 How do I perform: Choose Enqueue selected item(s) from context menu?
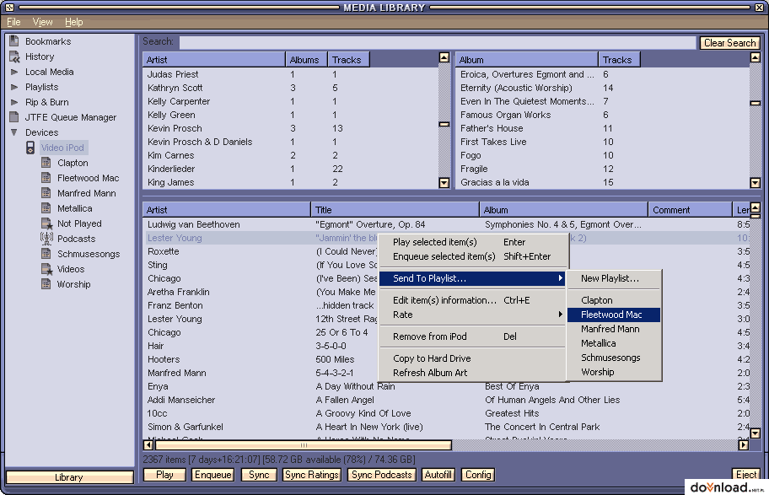coord(473,256)
